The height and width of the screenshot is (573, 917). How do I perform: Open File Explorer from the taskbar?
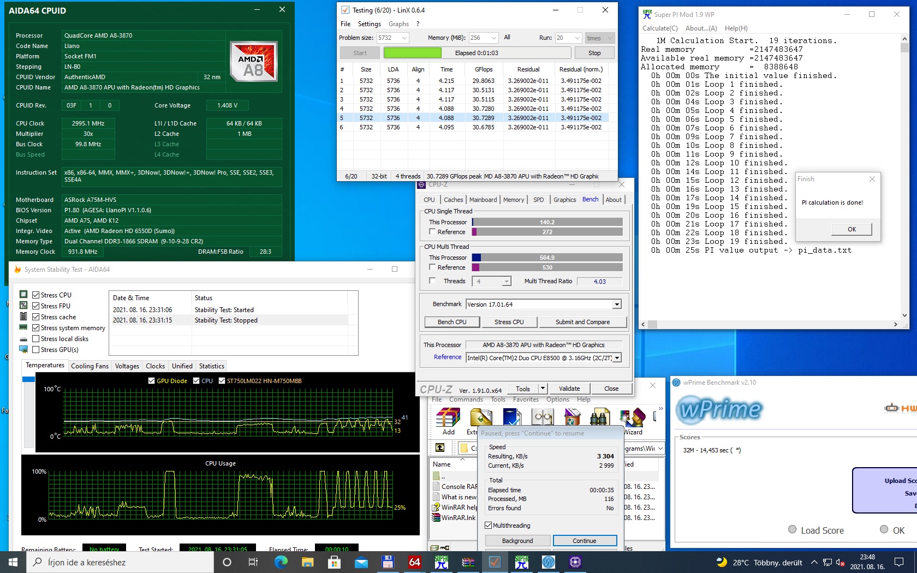[307, 562]
